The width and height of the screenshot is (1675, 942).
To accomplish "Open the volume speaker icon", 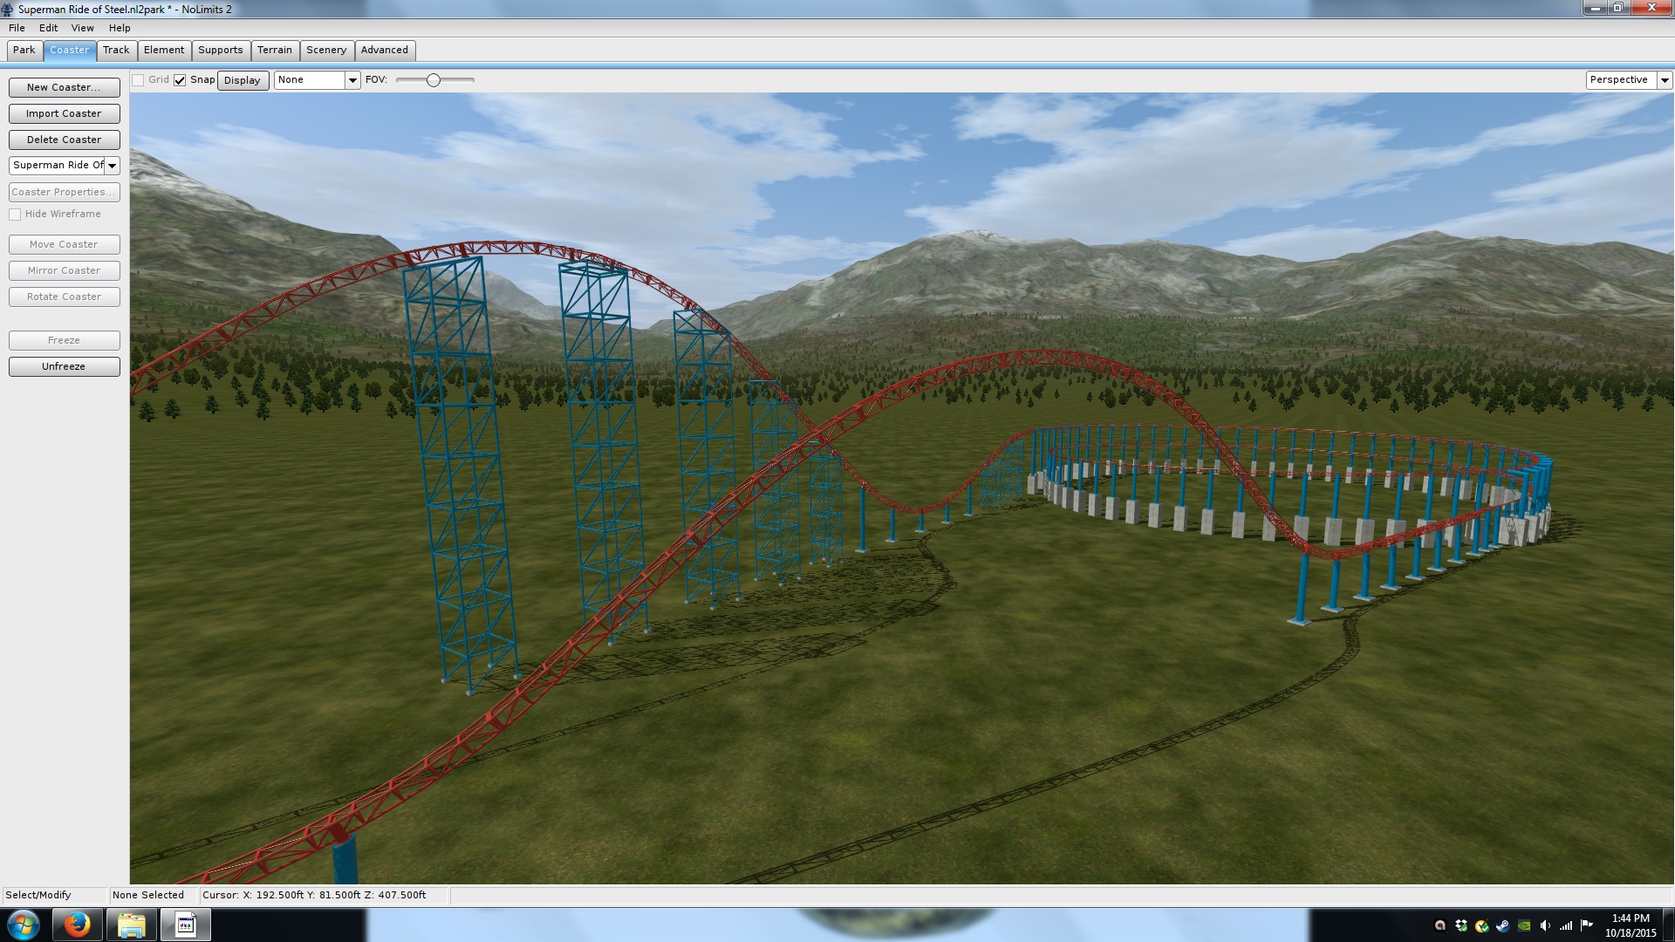I will point(1545,925).
